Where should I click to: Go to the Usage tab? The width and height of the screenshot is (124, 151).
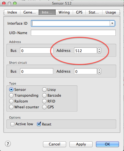click(111, 12)
